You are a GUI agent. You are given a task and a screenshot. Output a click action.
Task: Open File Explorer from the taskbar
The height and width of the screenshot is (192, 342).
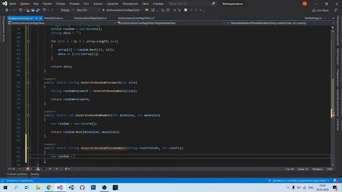pos(38,187)
